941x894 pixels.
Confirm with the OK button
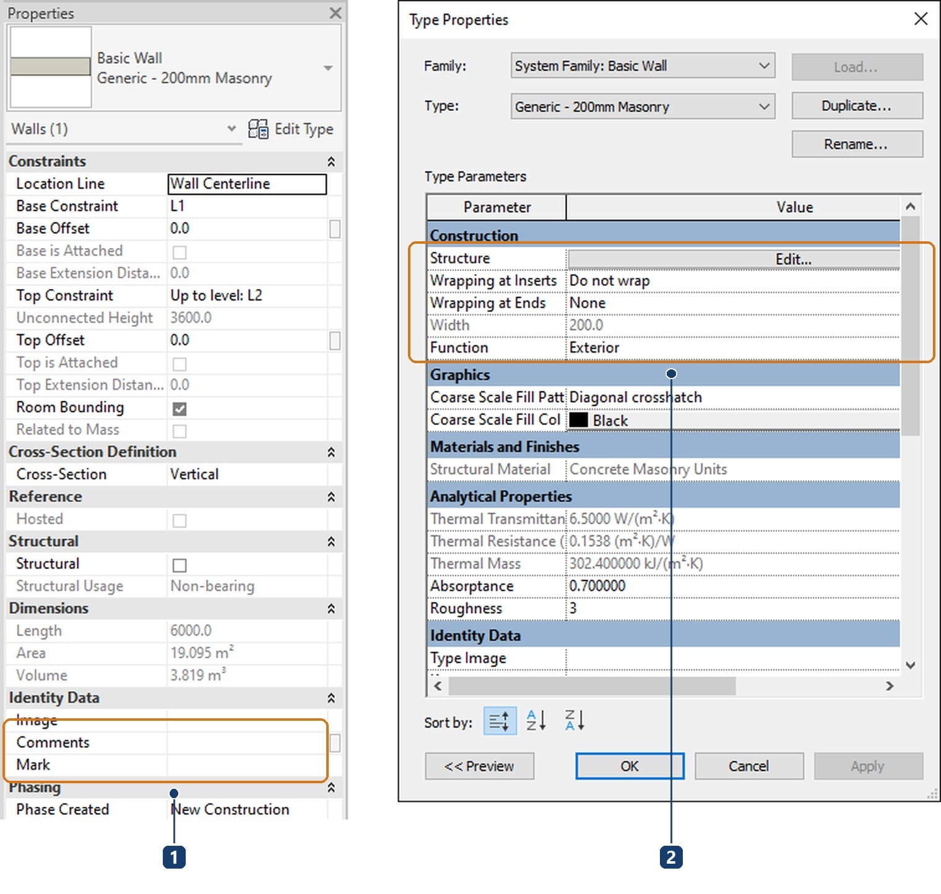tap(630, 766)
